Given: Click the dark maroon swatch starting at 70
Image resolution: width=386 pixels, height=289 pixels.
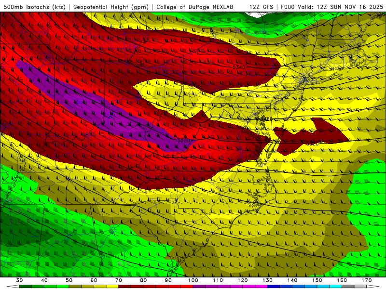Looking at the screenshot, I should pos(125,287).
